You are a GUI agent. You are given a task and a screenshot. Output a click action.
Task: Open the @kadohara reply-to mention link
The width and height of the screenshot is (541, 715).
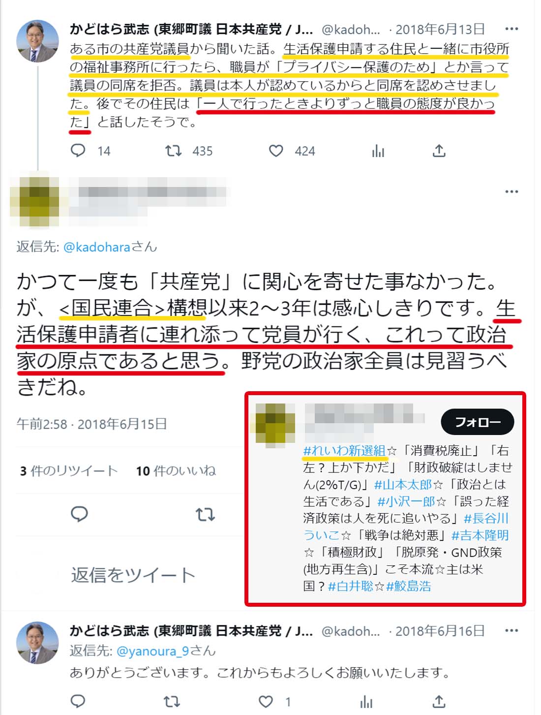pos(97,247)
